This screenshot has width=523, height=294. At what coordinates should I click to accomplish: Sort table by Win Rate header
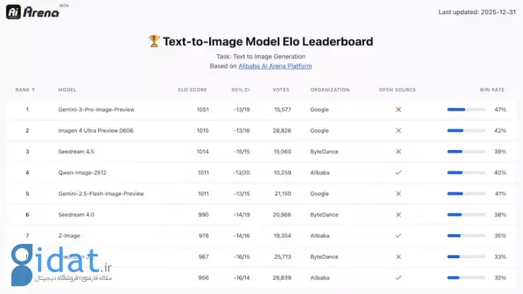point(493,90)
